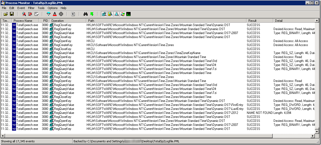Viewport: 321px width, 145px height.
Task: Click the green Jump To Object arrow
Action: 92,14
